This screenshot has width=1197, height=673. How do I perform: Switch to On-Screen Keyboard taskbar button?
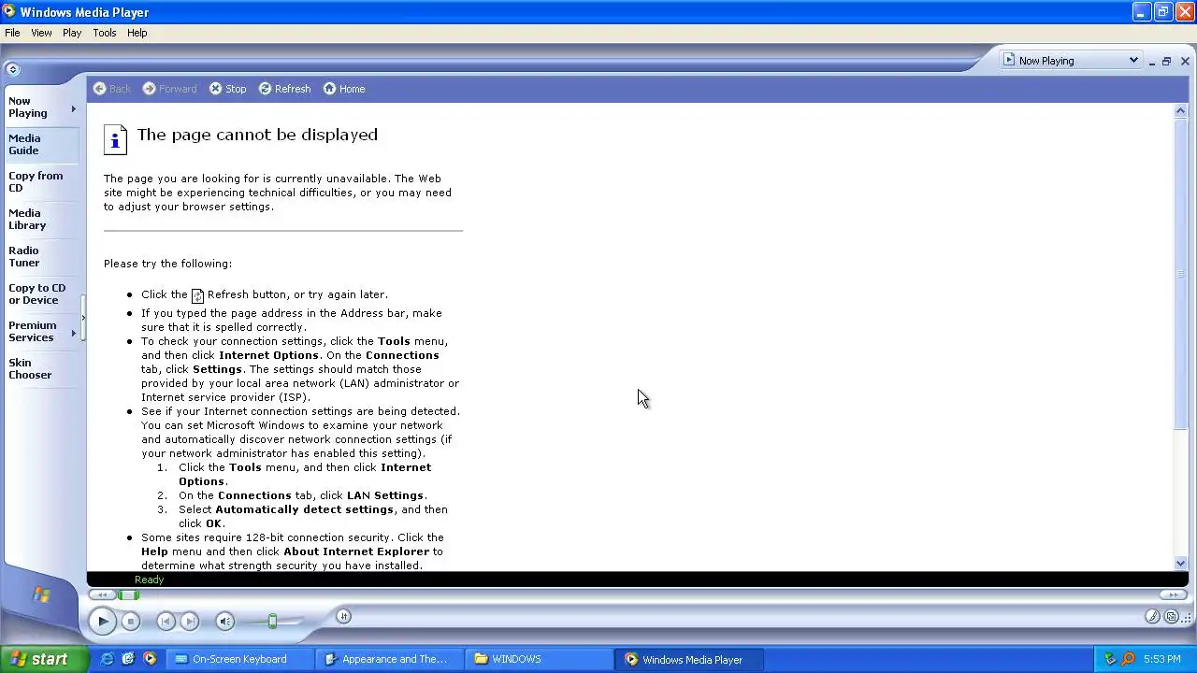(x=239, y=659)
